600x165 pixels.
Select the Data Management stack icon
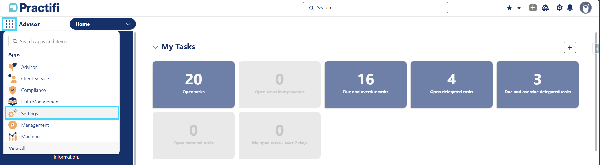[13, 102]
